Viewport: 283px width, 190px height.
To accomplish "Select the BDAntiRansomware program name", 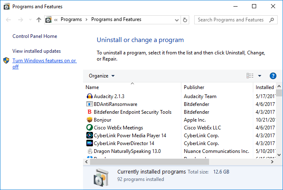I will coord(116,104).
